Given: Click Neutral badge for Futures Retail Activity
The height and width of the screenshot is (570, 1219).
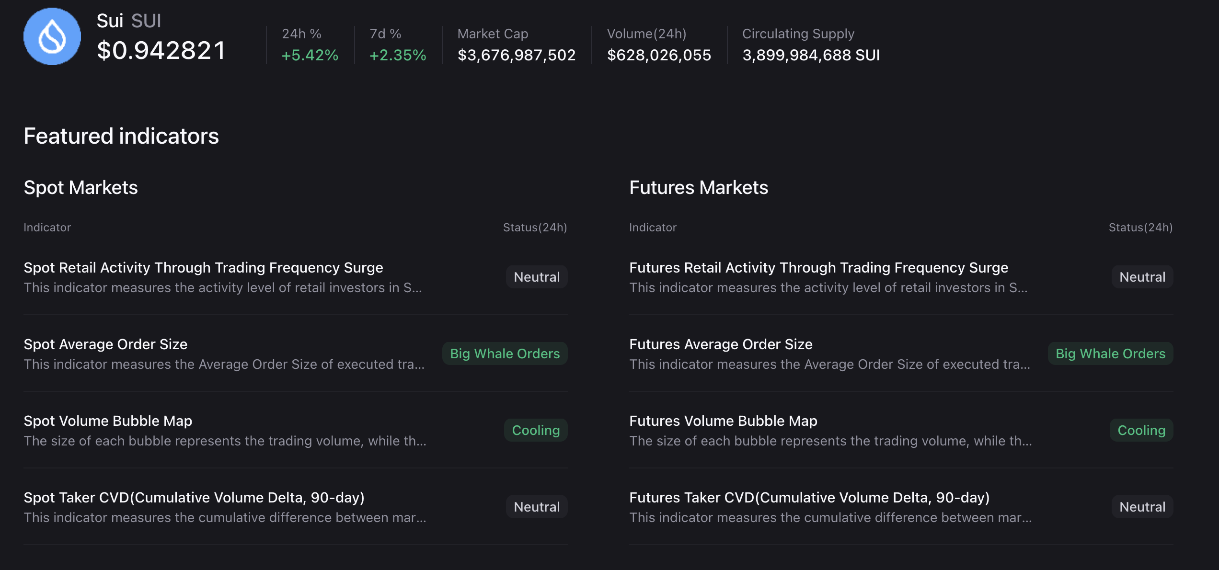Looking at the screenshot, I should click(x=1142, y=277).
